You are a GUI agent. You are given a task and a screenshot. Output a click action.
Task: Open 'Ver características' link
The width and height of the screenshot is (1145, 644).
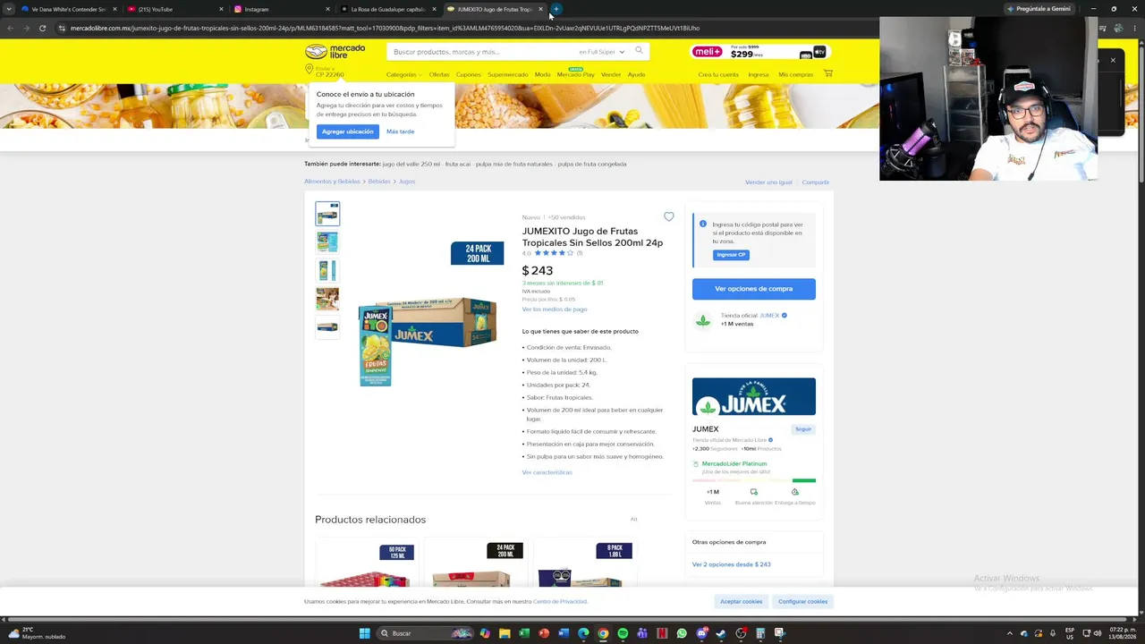[547, 472]
